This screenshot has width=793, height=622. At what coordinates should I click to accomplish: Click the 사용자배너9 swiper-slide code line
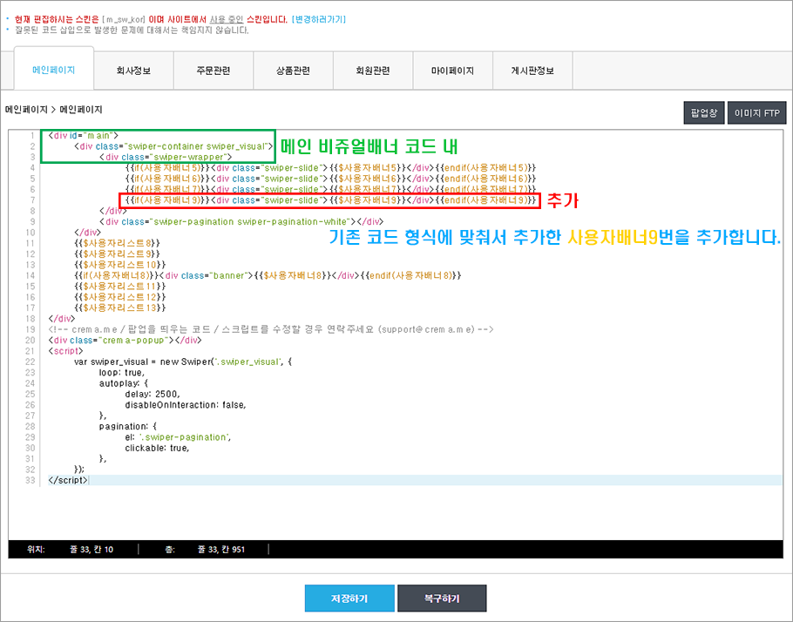[331, 200]
